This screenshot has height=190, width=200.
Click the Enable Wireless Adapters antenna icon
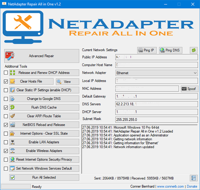coord(13,151)
